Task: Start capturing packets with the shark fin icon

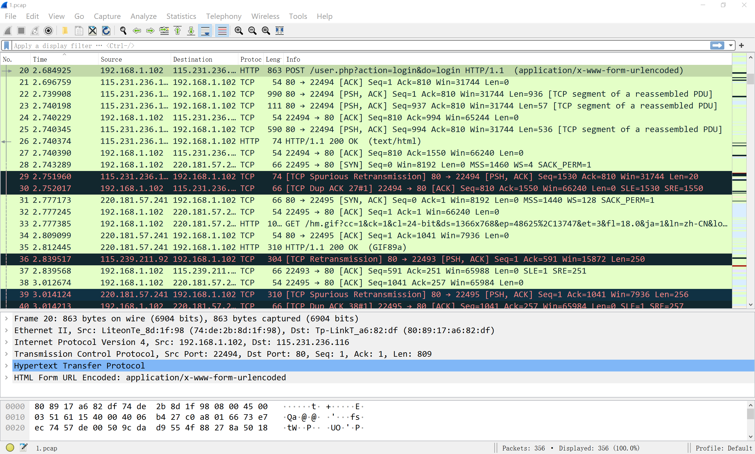Action: coord(8,31)
